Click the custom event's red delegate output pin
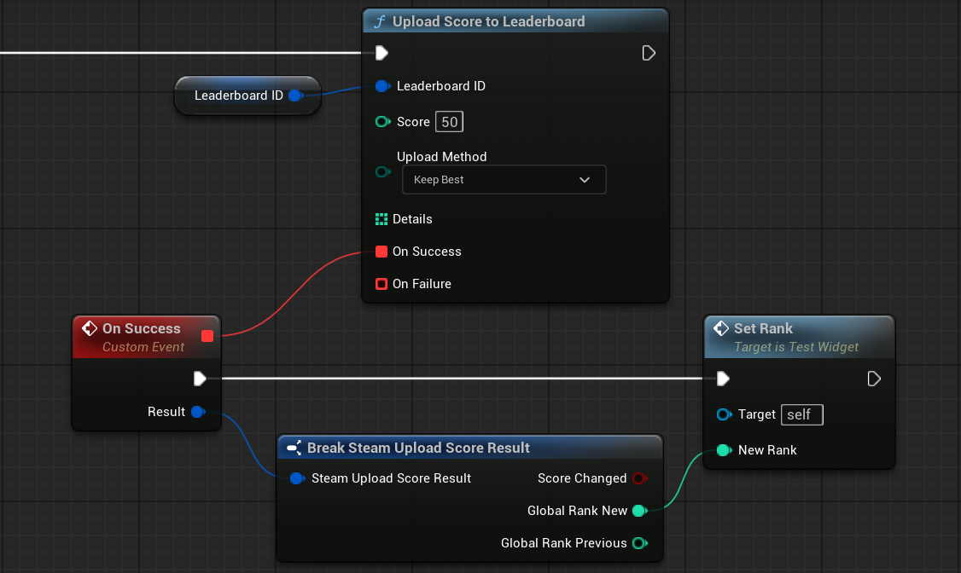This screenshot has height=573, width=961. [x=207, y=336]
